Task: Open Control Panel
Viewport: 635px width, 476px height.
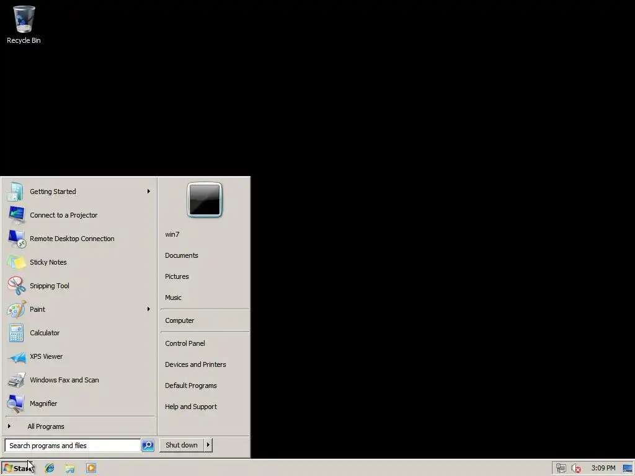Action: [185, 343]
